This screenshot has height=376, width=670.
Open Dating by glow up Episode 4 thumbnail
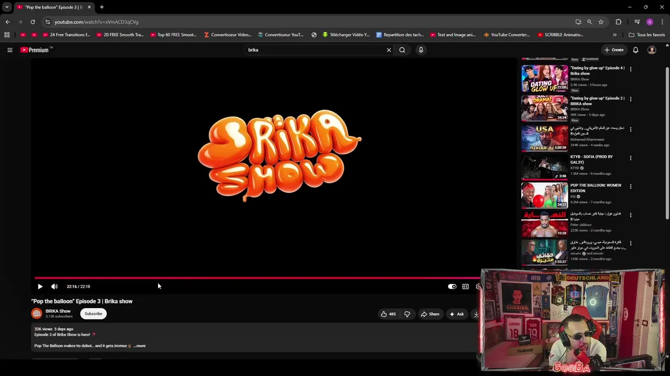(544, 78)
